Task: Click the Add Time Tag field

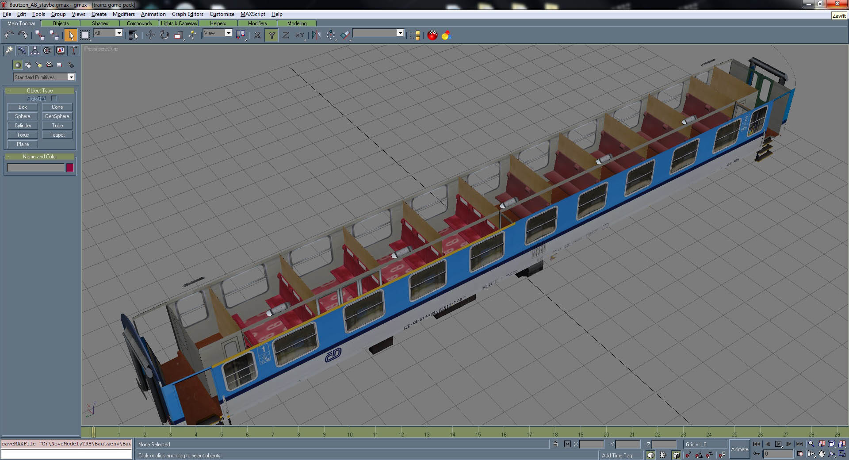Action: [x=621, y=455]
